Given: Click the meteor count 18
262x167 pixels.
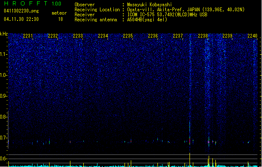Looking at the screenshot, I should pyautogui.click(x=60, y=19).
